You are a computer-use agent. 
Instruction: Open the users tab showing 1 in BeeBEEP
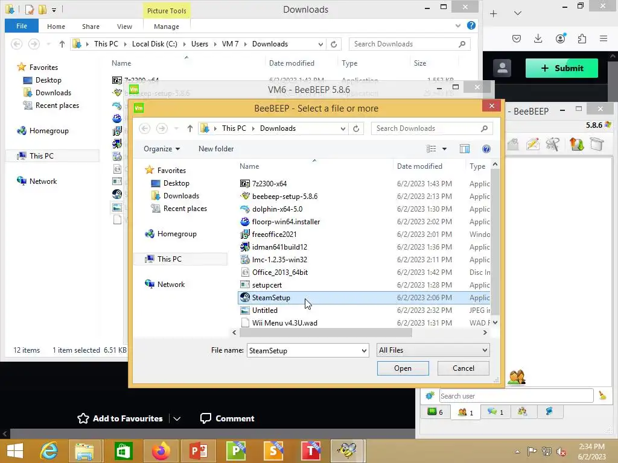(465, 412)
